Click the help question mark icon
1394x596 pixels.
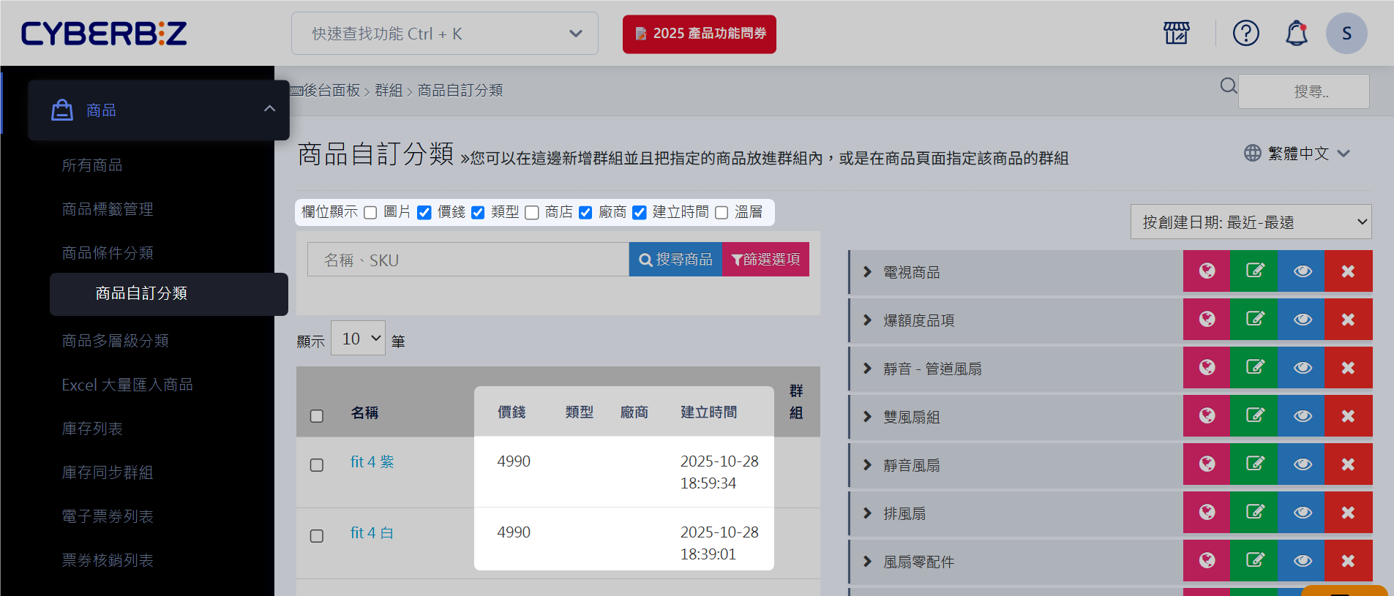click(x=1245, y=33)
